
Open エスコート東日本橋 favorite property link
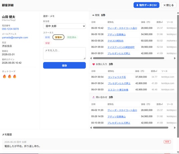coord(118,90)
